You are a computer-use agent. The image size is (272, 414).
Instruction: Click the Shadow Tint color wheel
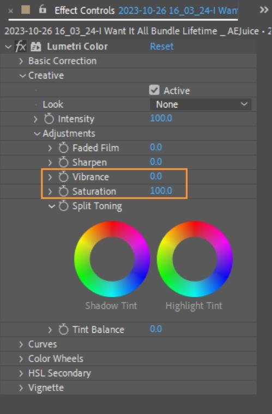(112, 259)
